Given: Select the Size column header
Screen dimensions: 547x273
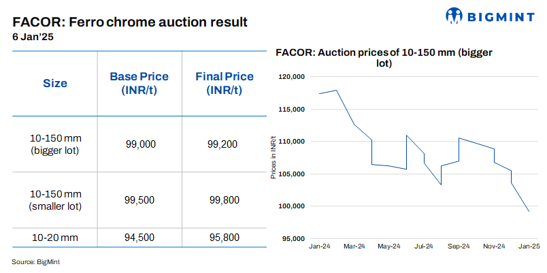Looking at the screenshot, I should [55, 84].
